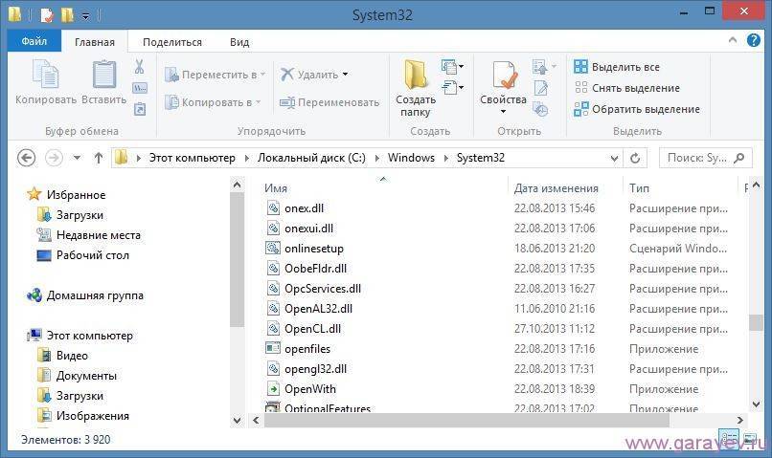The width and height of the screenshot is (772, 458).
Task: Expand the address bar history dropdown
Action: pyautogui.click(x=615, y=158)
